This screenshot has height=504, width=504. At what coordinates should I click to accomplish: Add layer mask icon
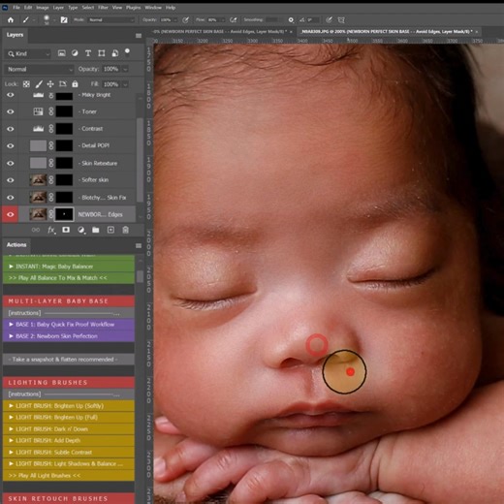[x=66, y=230]
